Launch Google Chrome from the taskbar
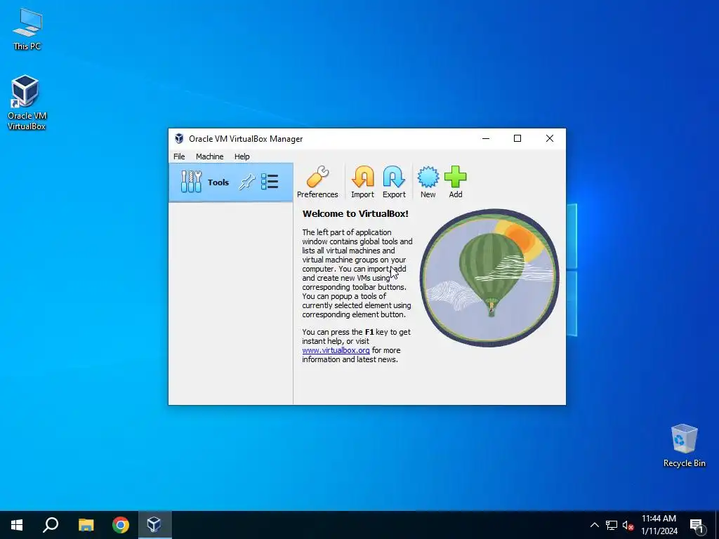The height and width of the screenshot is (539, 719). point(121,525)
